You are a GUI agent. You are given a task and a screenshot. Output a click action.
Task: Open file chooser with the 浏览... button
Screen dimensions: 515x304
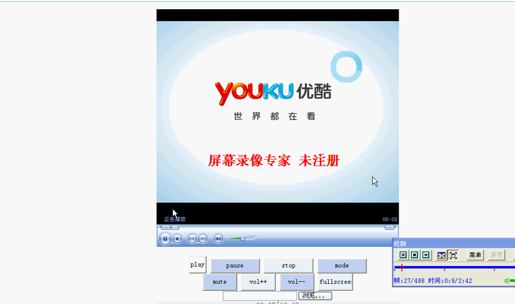(315, 295)
